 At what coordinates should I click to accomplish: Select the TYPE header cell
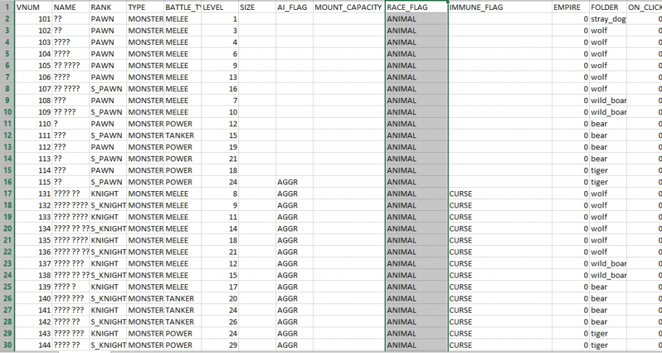click(146, 7)
